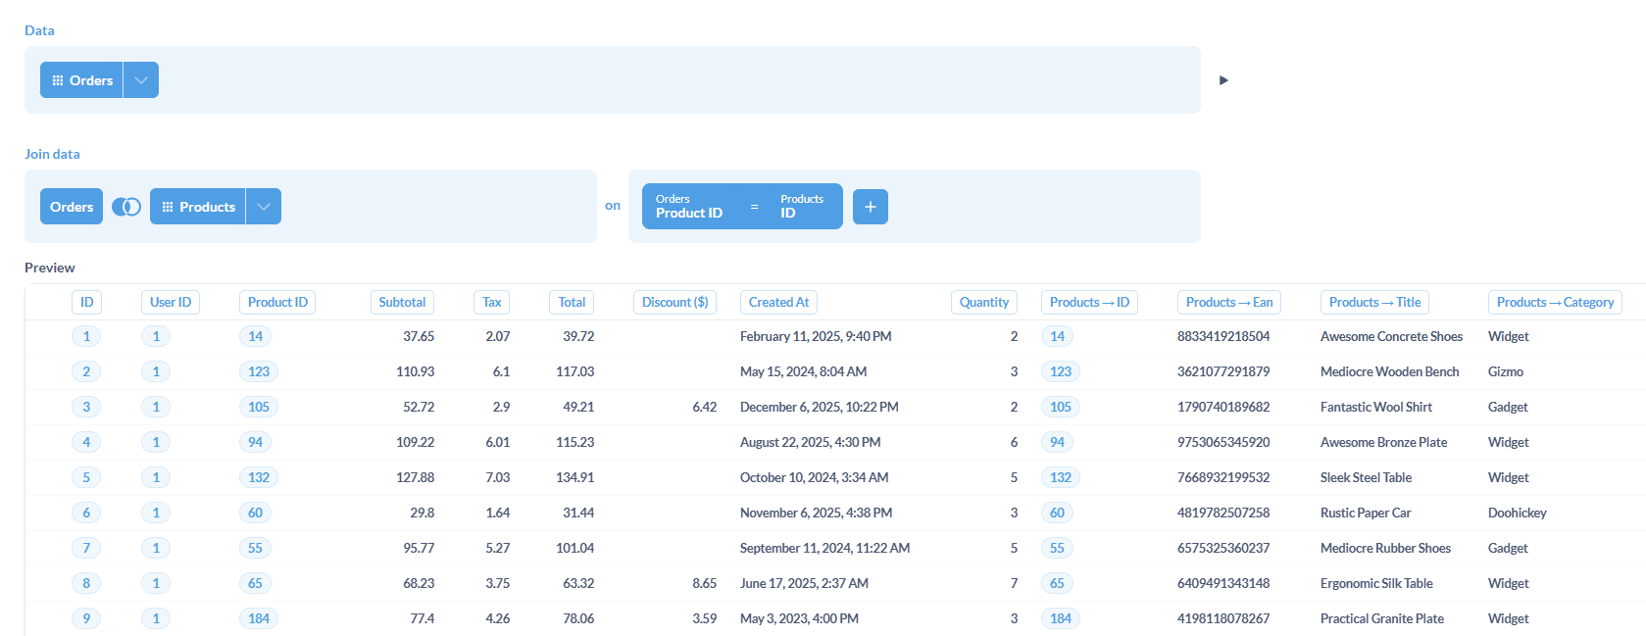Click the Products ID join field
The height and width of the screenshot is (636, 1646).
pyautogui.click(x=801, y=207)
